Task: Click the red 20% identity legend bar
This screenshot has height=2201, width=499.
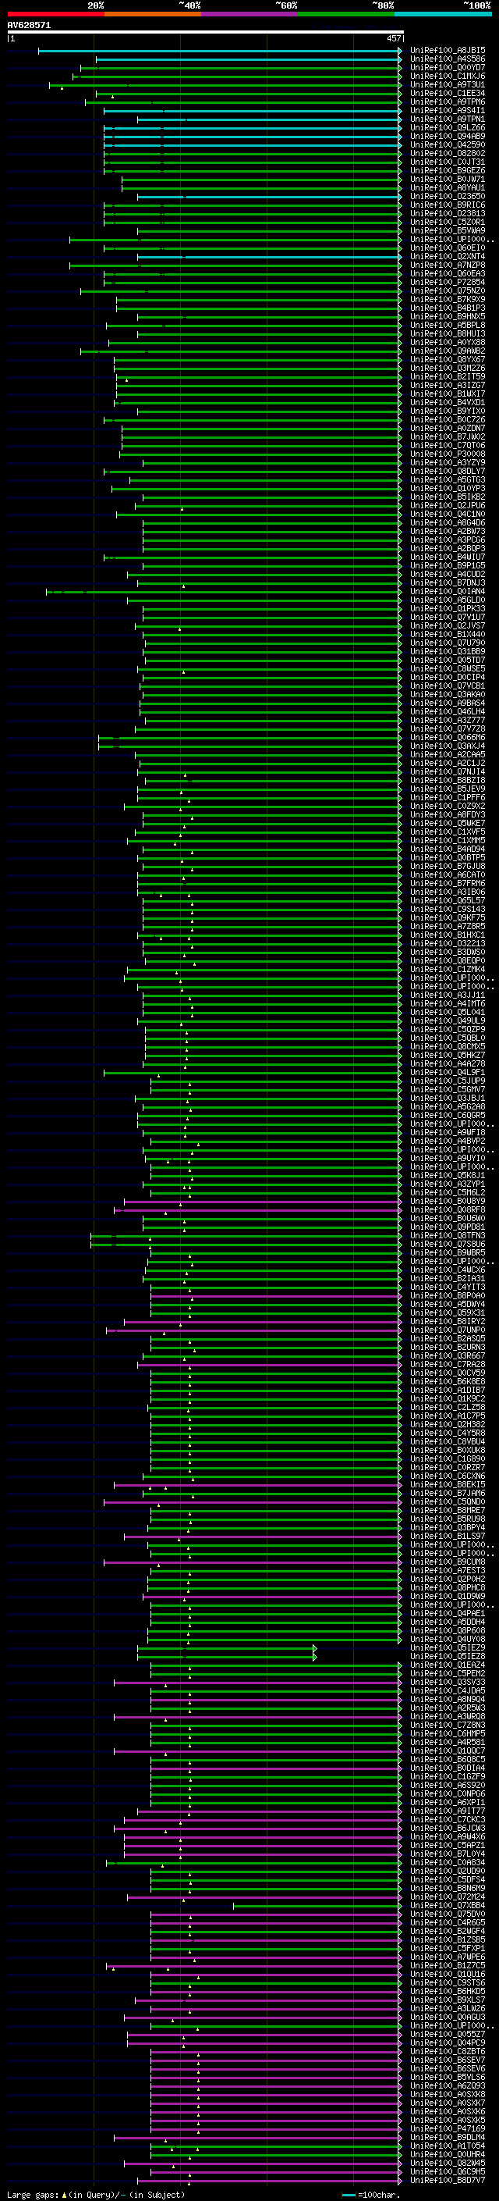Action: coord(55,14)
